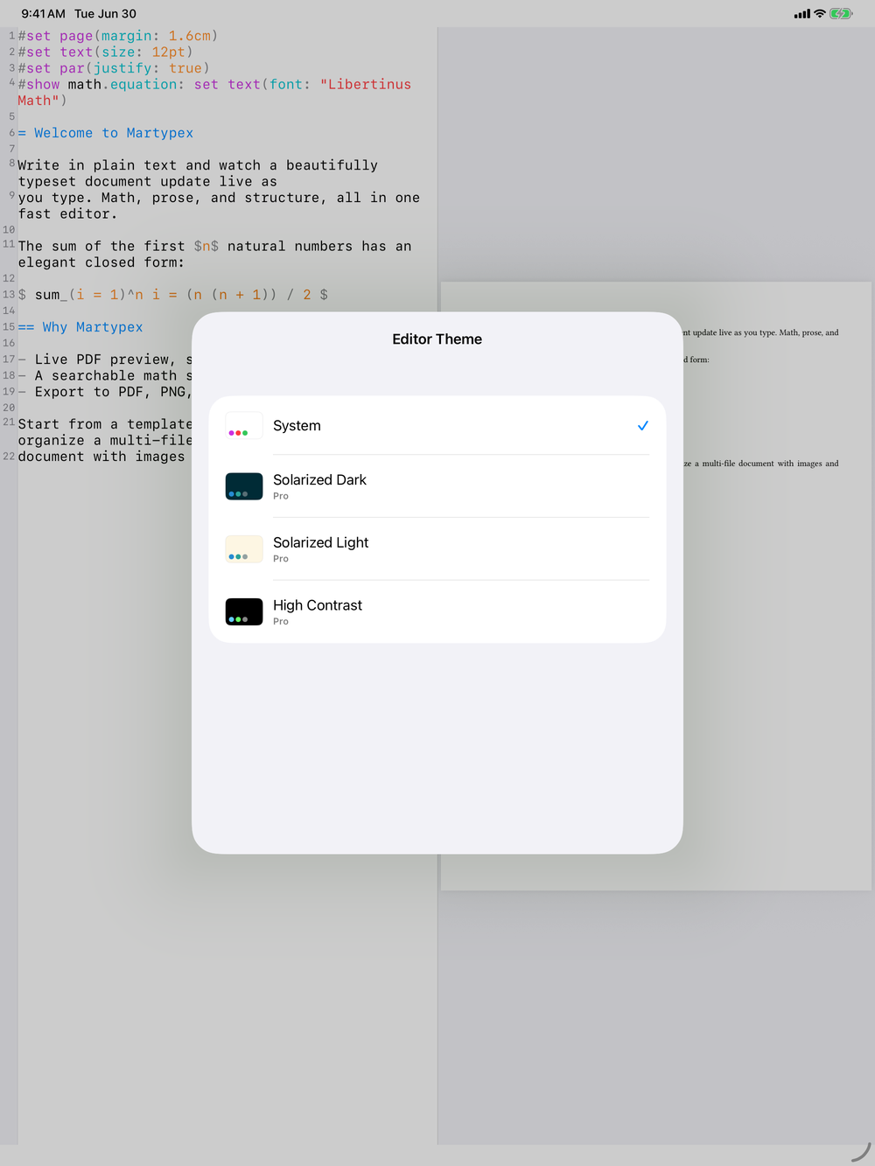The height and width of the screenshot is (1166, 875).
Task: Click the '== Why Martypex' heading line
Action: pos(80,327)
